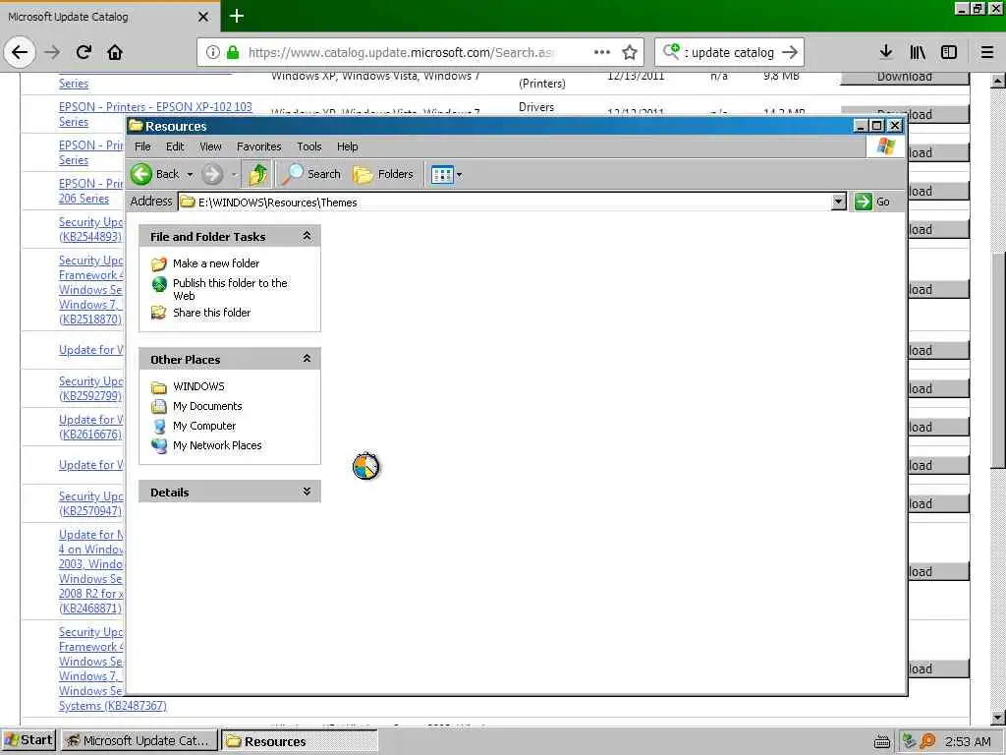Click the Firefox back arrow button
The width and height of the screenshot is (1006, 755).
20,52
